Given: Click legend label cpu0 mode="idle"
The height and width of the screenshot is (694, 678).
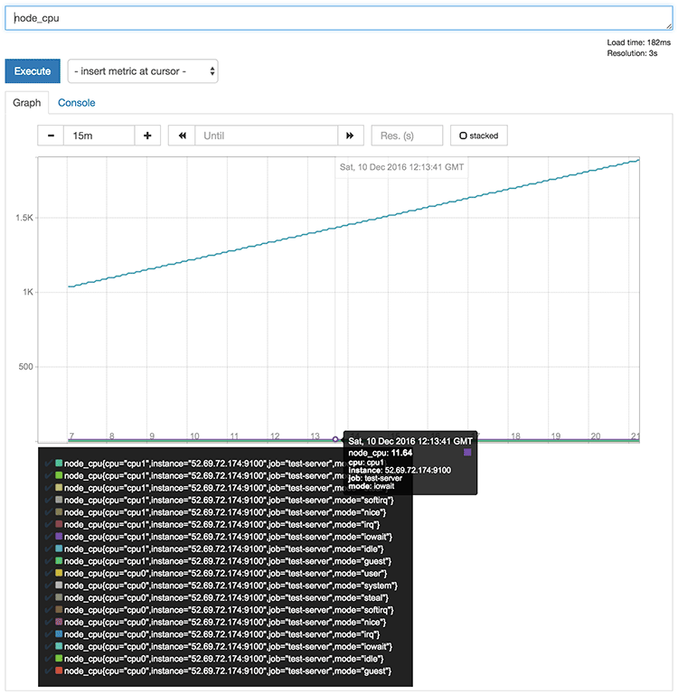Looking at the screenshot, I should pos(223,659).
